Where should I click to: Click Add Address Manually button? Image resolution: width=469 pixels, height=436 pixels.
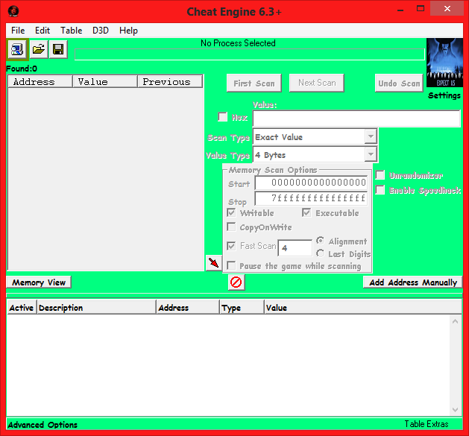tap(412, 282)
